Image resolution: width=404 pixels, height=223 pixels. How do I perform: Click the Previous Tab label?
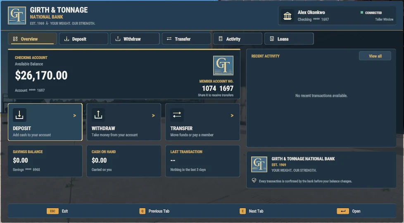pyautogui.click(x=159, y=211)
